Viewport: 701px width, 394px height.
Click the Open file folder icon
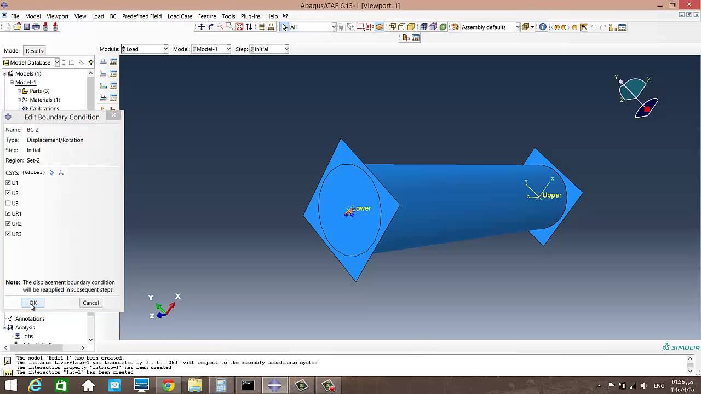(x=17, y=27)
